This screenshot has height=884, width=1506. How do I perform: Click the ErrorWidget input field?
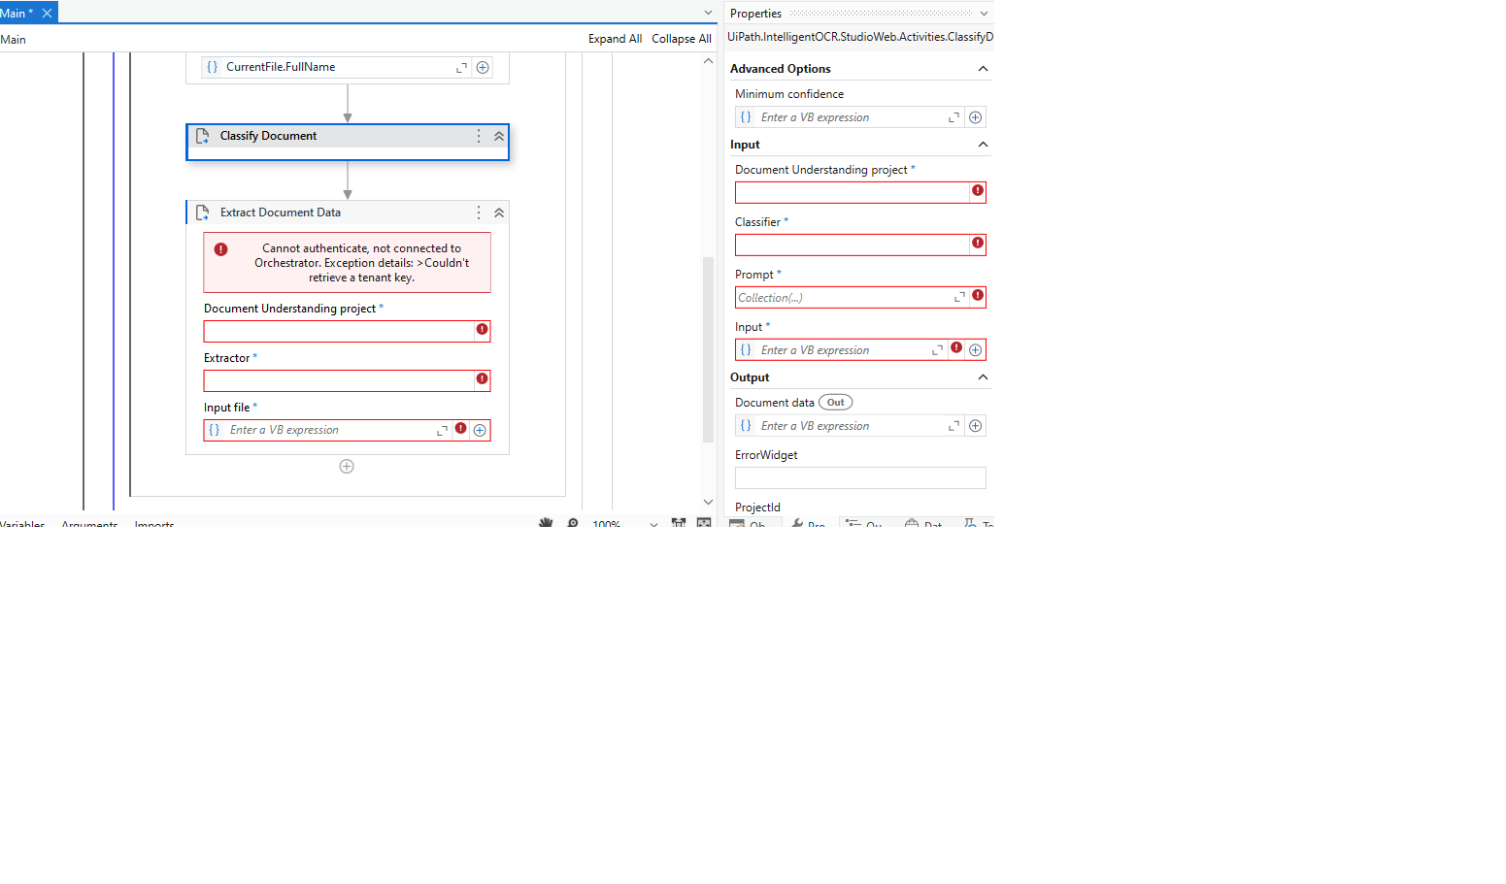(x=859, y=477)
